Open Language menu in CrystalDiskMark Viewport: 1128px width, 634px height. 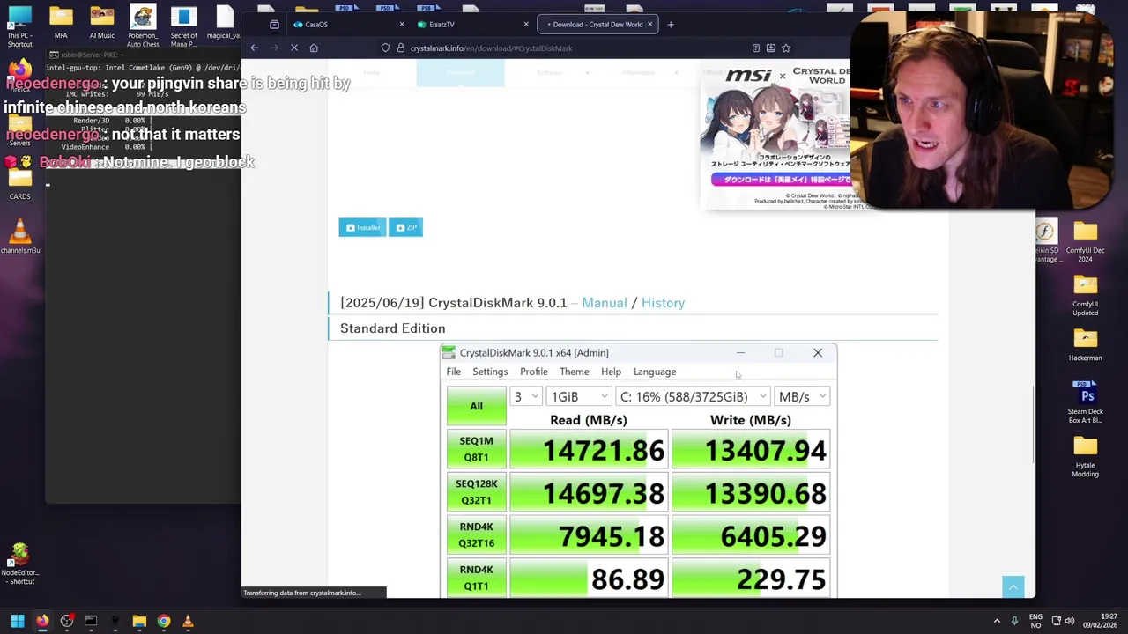(x=655, y=372)
